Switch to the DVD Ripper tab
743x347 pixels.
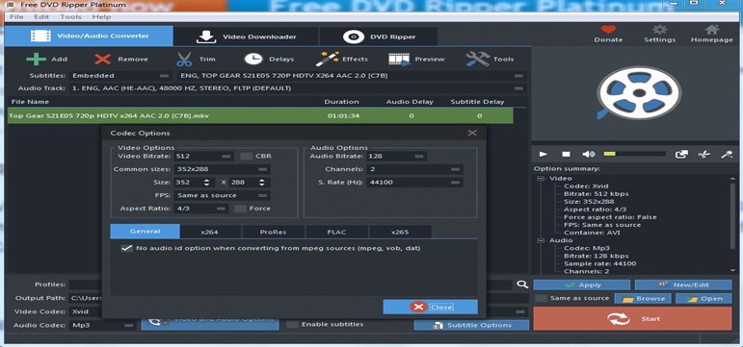[378, 37]
